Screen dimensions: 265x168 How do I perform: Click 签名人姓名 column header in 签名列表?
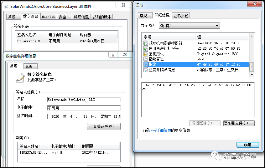(31, 35)
